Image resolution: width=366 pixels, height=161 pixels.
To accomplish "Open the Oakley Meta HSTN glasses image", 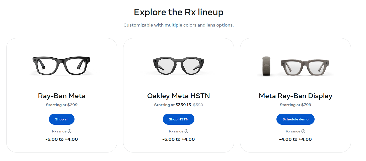I will point(178,65).
